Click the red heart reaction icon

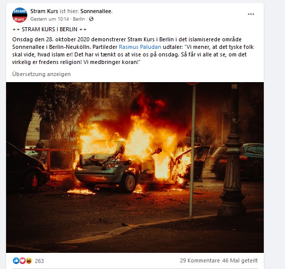point(22,260)
